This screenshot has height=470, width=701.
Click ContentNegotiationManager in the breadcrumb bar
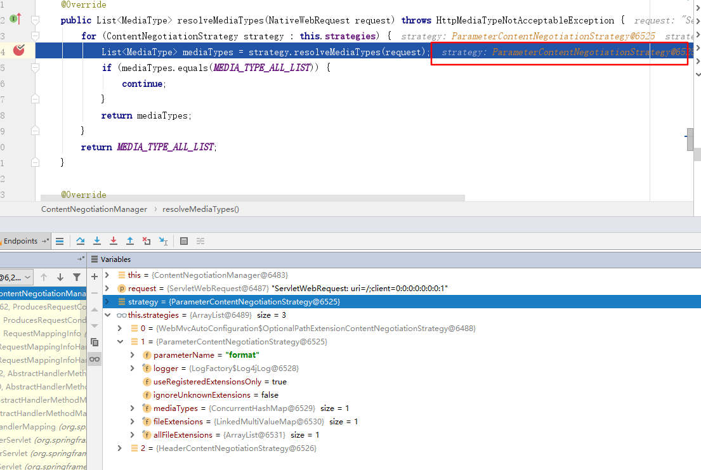click(x=94, y=209)
